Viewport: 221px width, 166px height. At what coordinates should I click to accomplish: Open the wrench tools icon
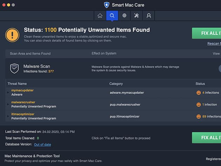click(136, 15)
